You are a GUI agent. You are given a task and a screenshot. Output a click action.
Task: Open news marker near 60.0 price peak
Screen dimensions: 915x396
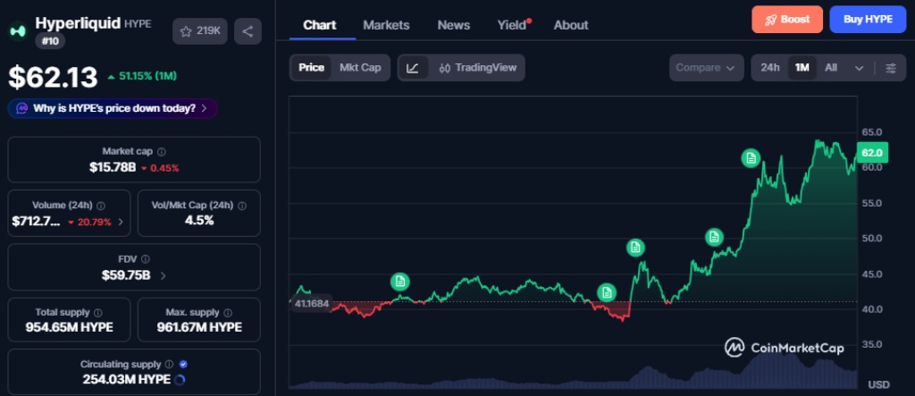tap(751, 157)
